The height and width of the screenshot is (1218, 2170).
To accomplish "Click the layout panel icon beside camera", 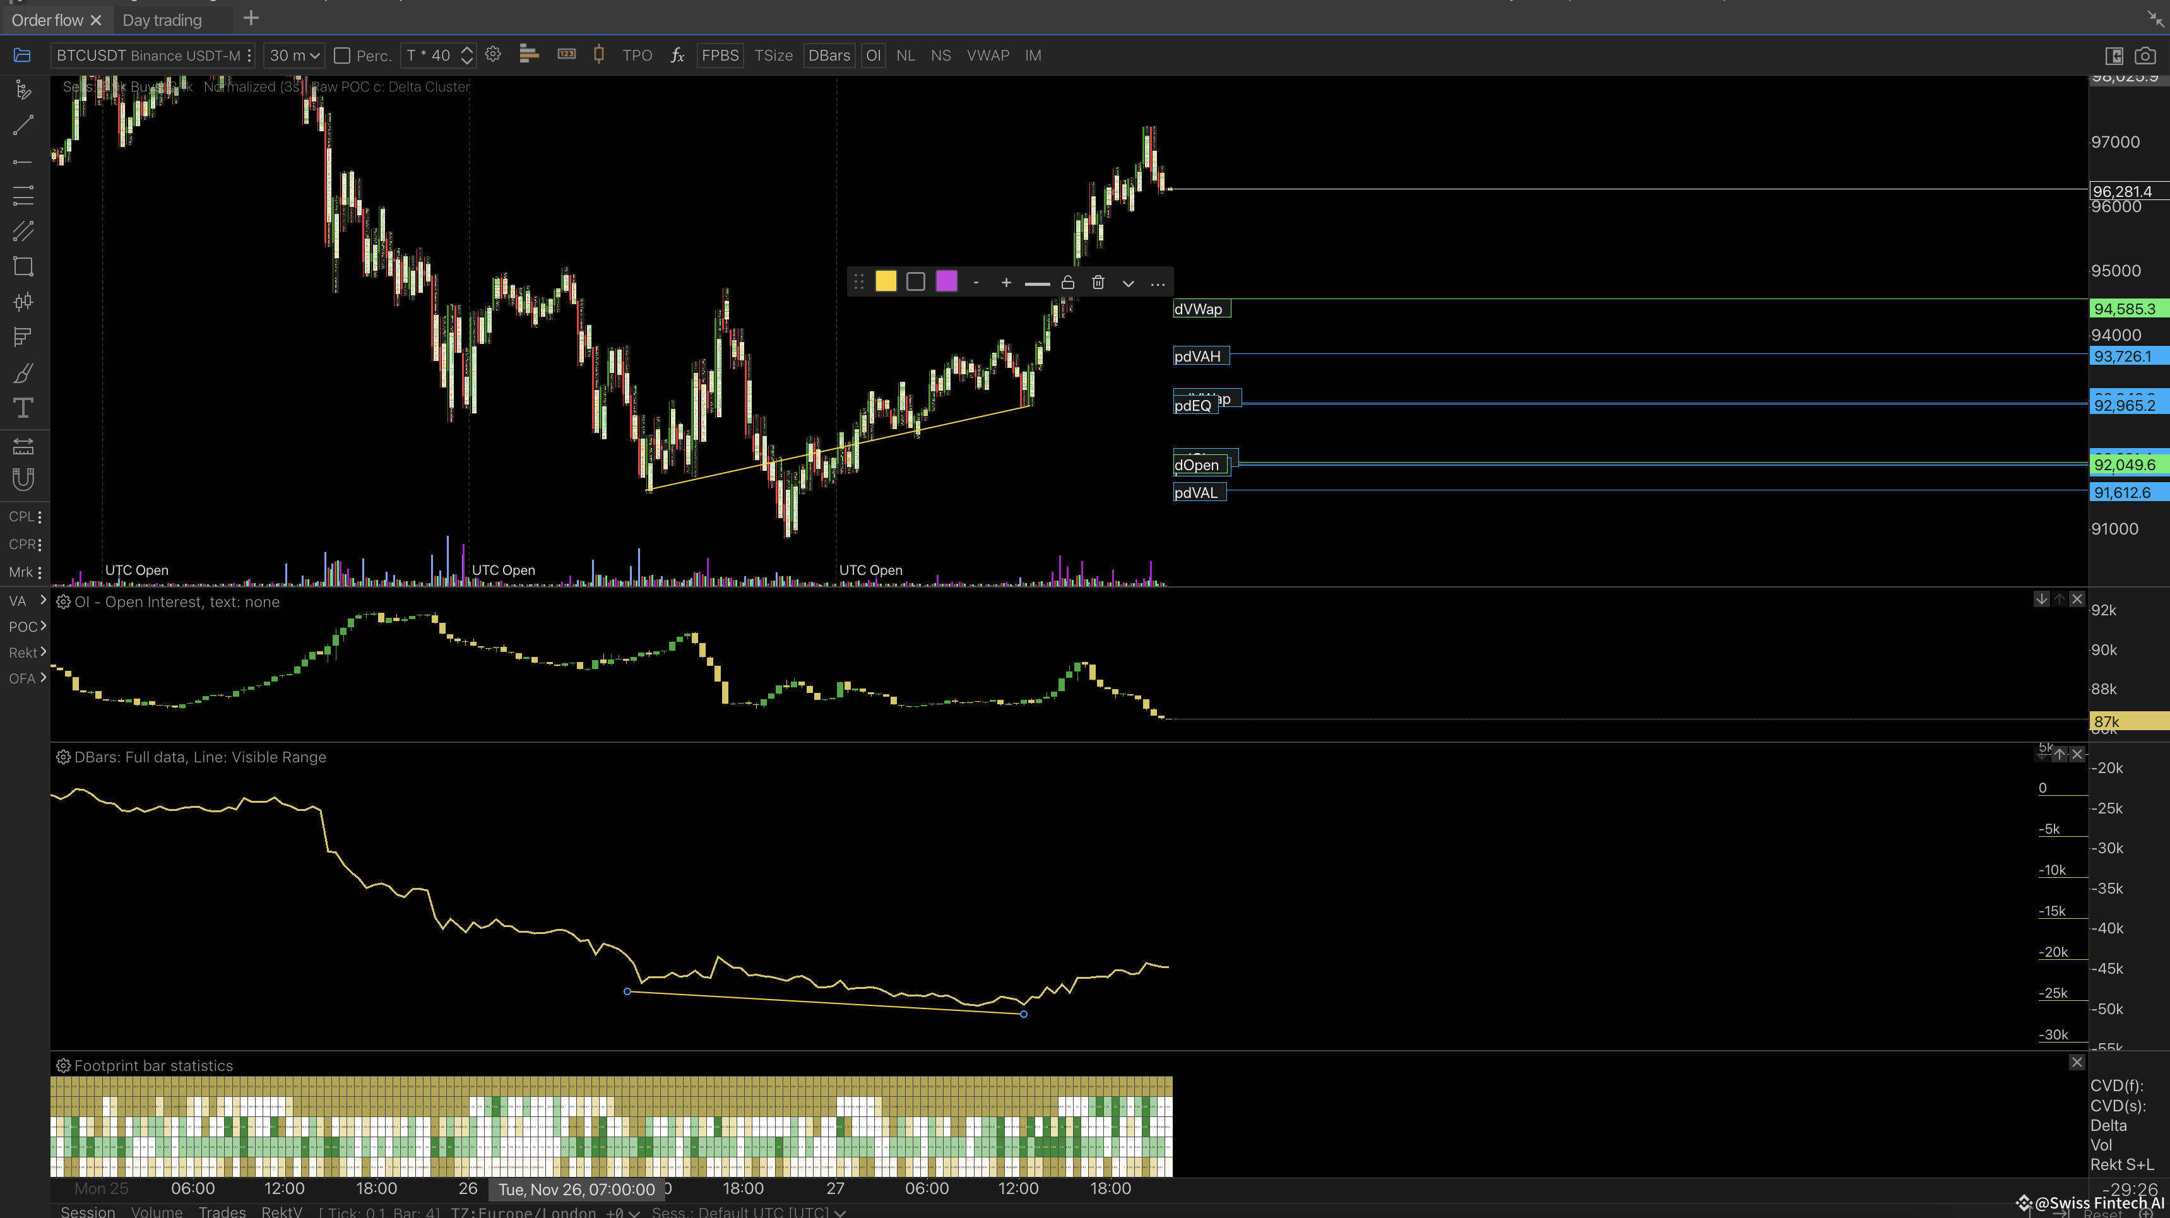I will point(2114,56).
